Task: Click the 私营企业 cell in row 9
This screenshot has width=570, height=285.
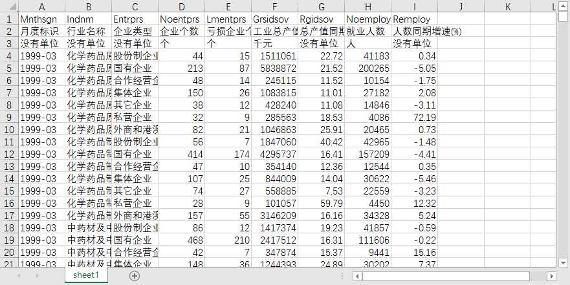Action: coord(135,117)
